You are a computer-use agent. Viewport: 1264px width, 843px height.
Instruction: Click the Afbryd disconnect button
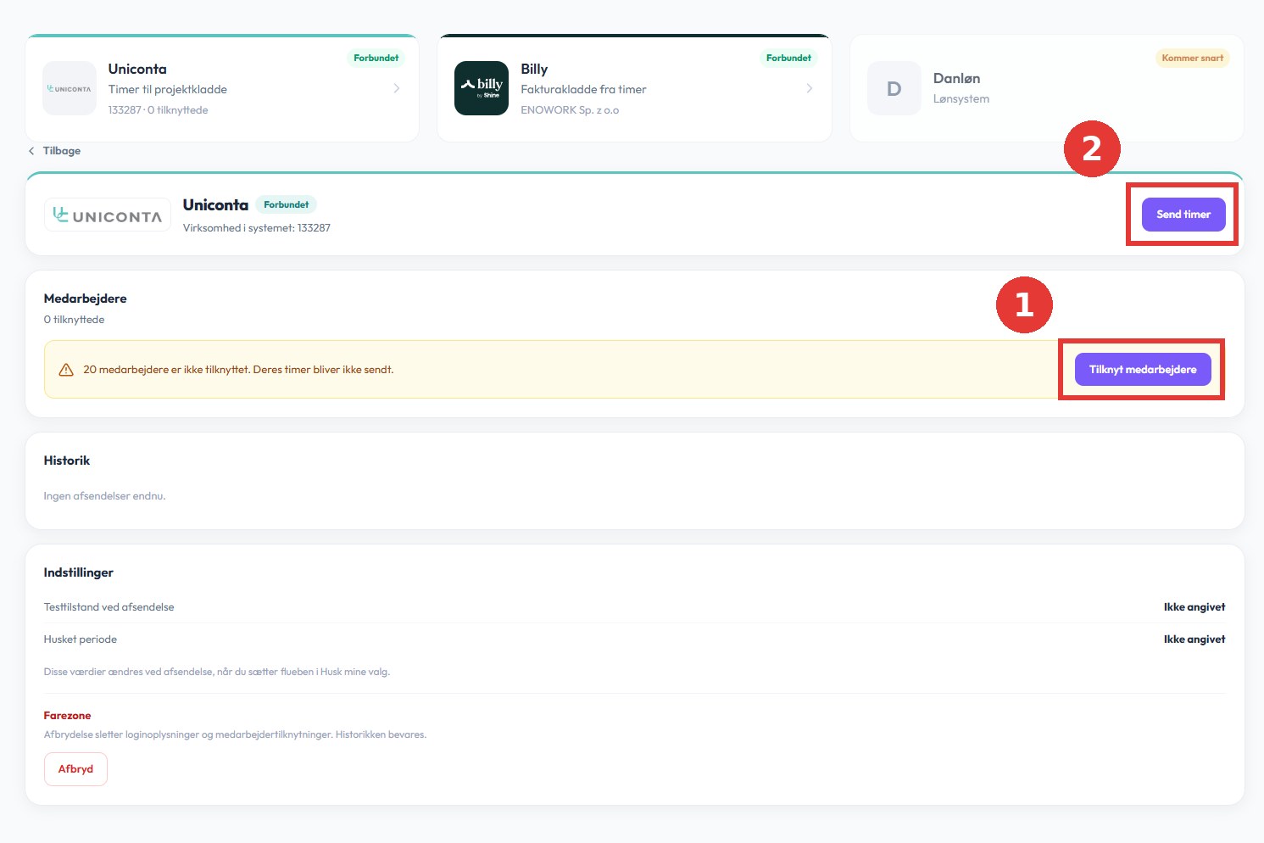pos(75,769)
